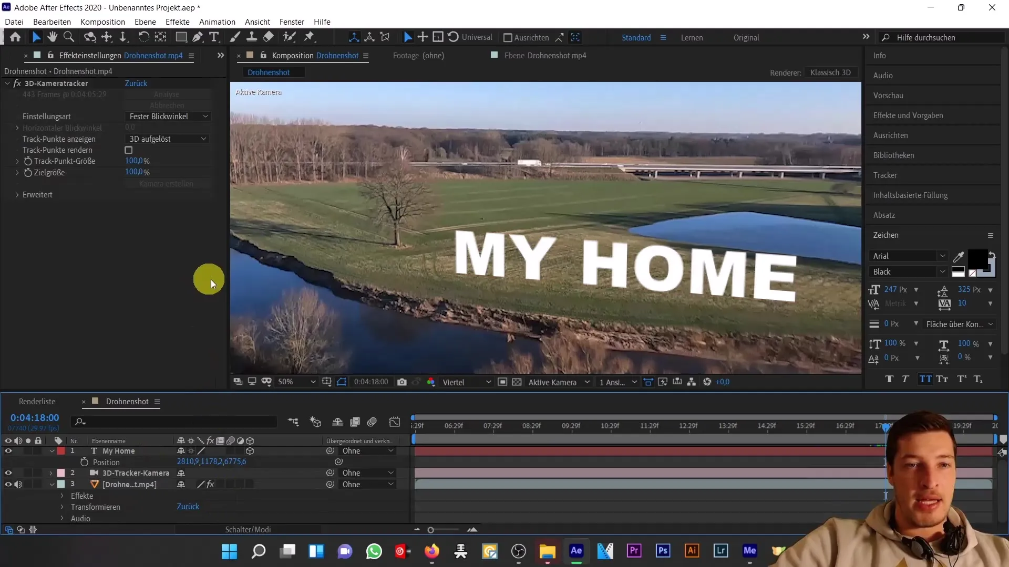
Task: Enable Track-Punkte rendern checkbox
Action: pos(129,150)
